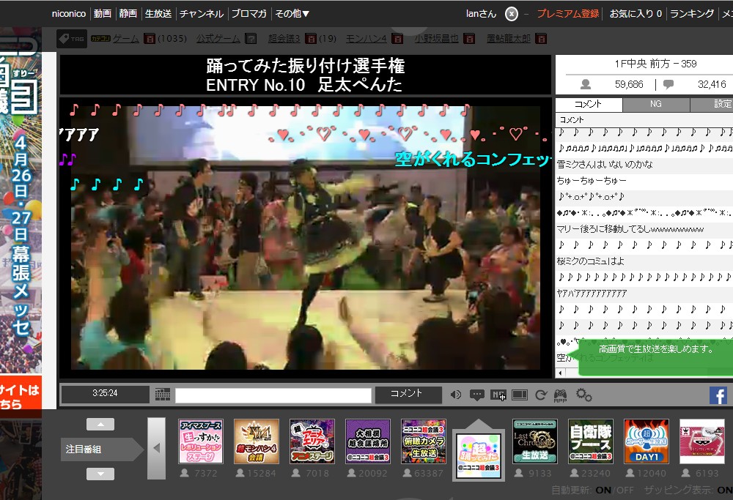
Task: Click the 超会議3 tag link
Action: click(284, 39)
